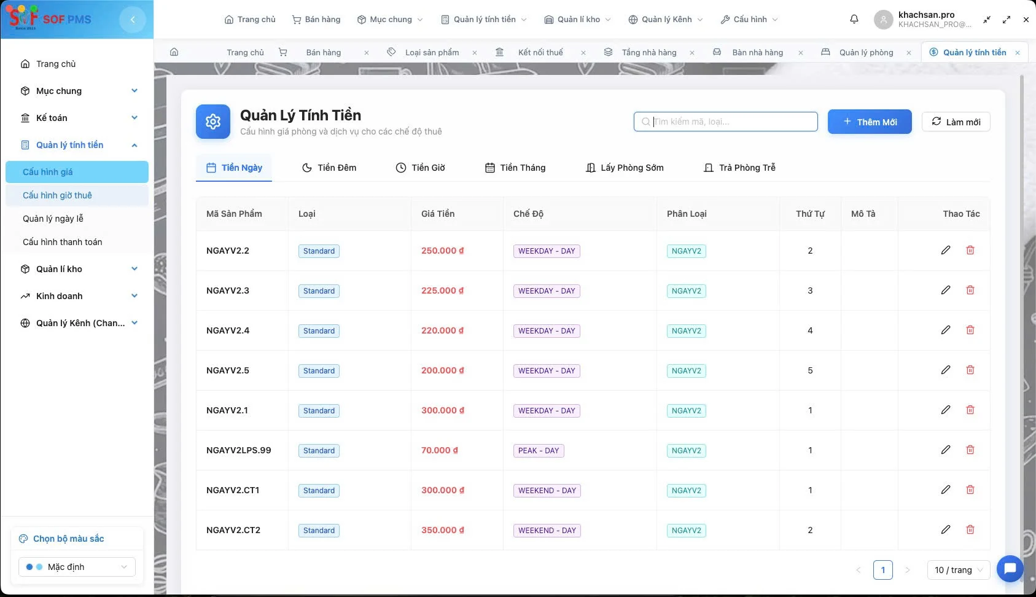Edit the NGAYV2.1 entry
This screenshot has width=1036, height=597.
tap(946, 410)
